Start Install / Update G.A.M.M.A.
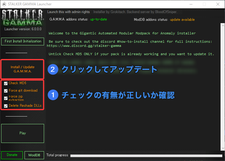The width and height of the screenshot is (225, 161). 22,69
